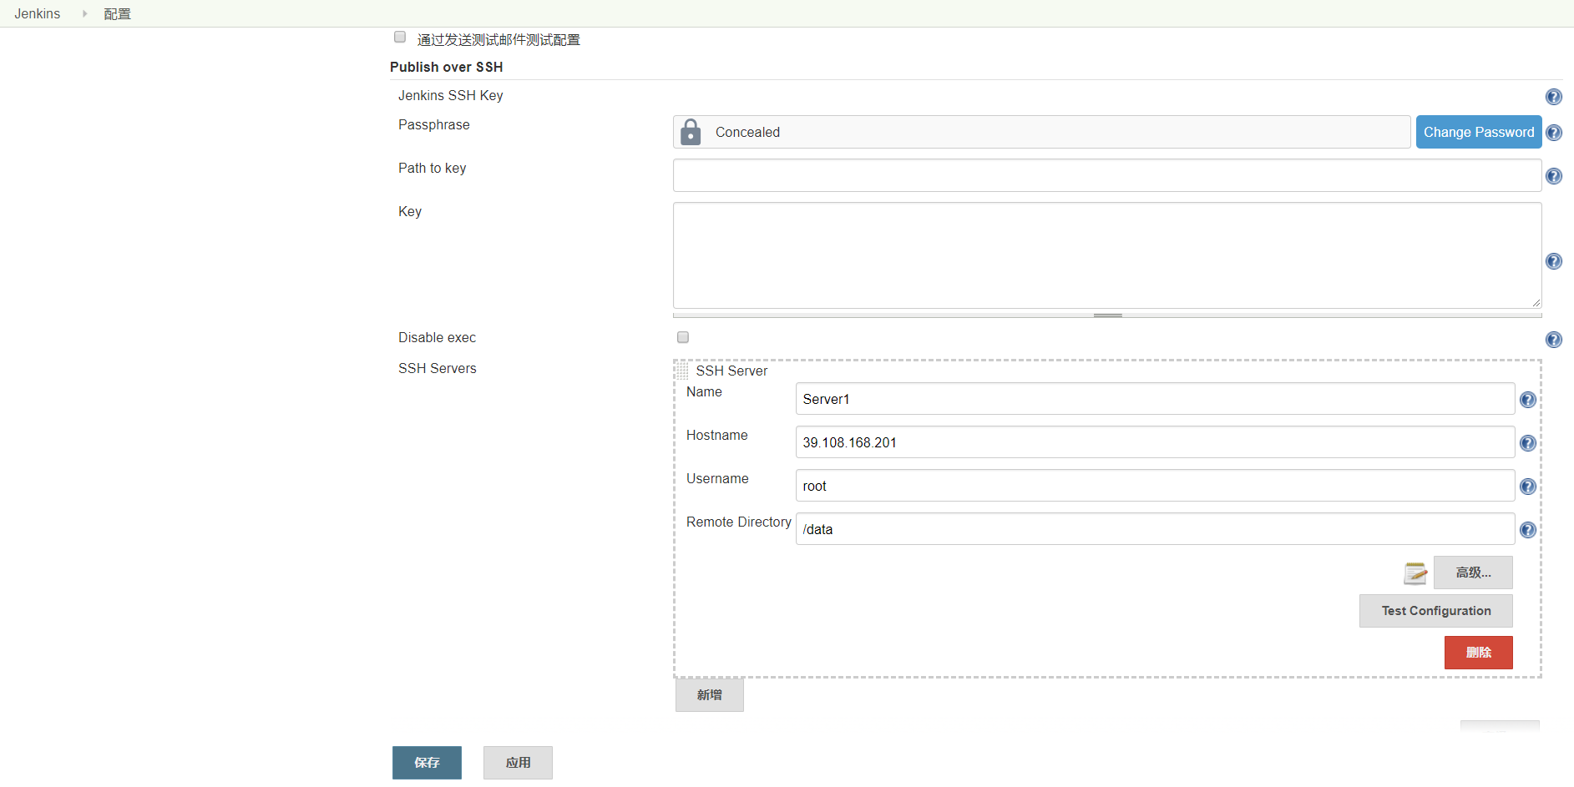The image size is (1574, 787).
Task: Click the Change Password button
Action: (1479, 132)
